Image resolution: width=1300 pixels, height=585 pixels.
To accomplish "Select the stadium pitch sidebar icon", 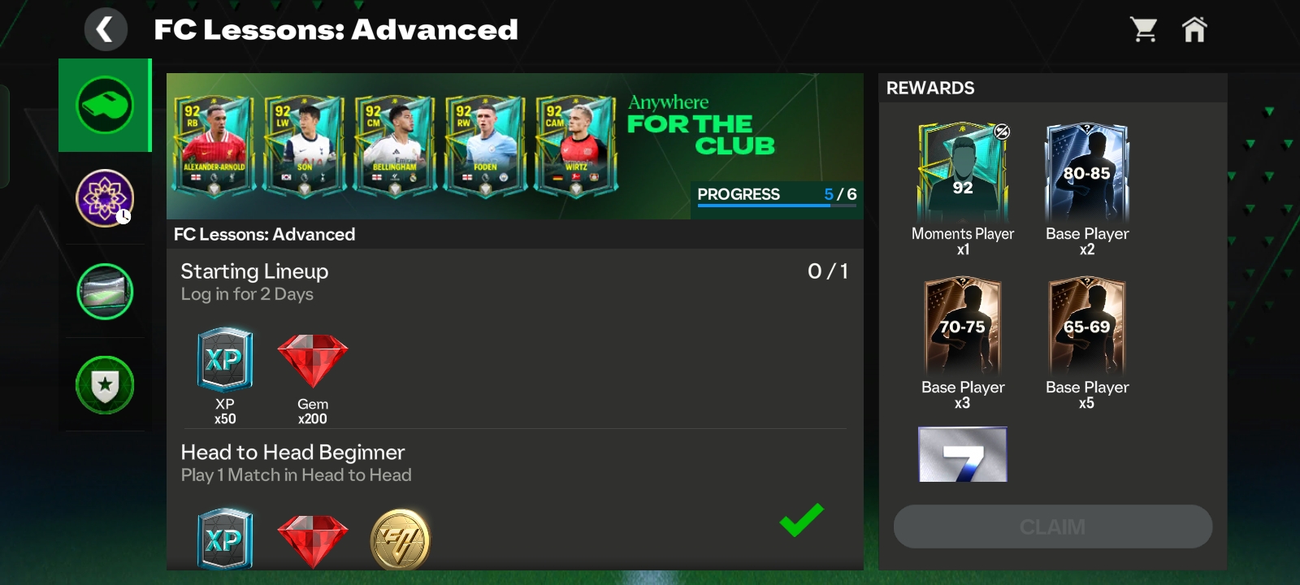I will pos(105,292).
